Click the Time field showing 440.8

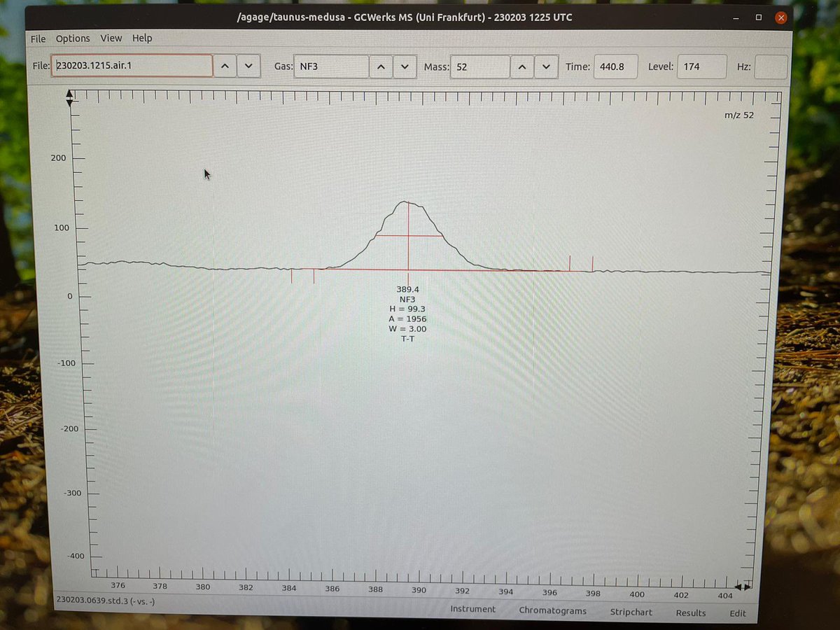[616, 67]
